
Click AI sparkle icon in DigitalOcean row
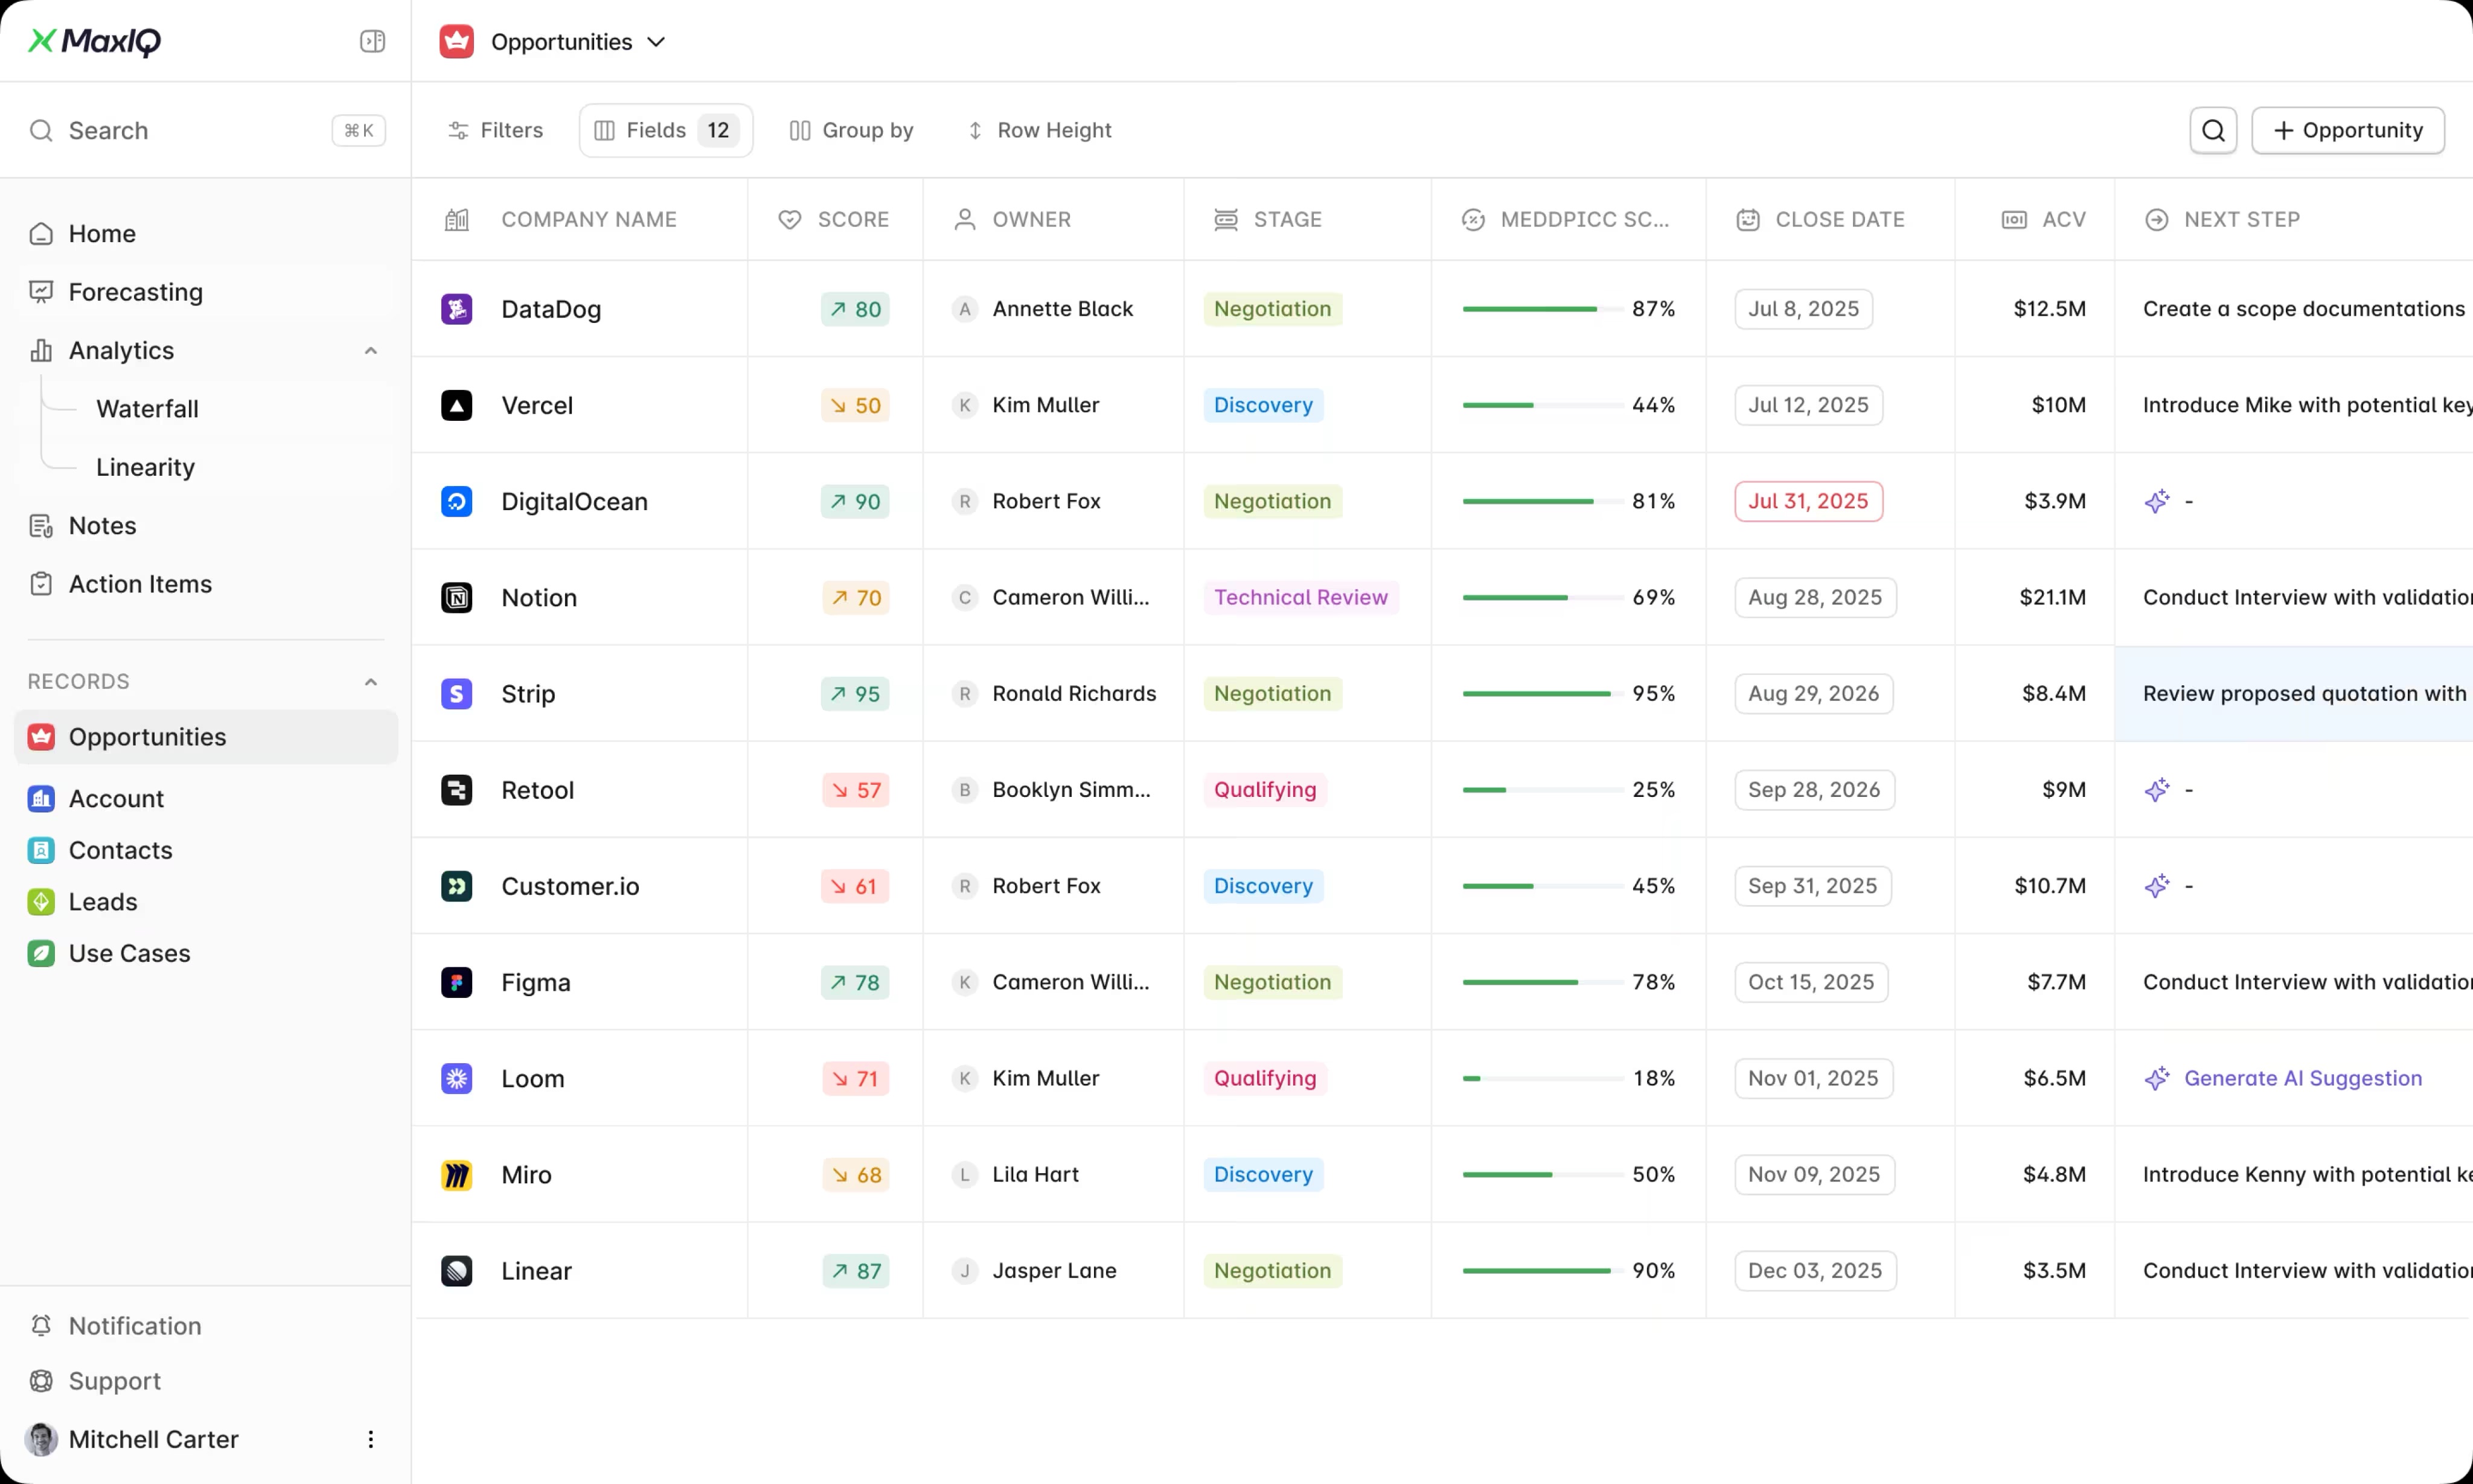2157,501
